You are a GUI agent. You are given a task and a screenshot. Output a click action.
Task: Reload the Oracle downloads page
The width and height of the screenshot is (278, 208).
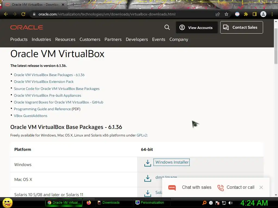[x=23, y=14]
